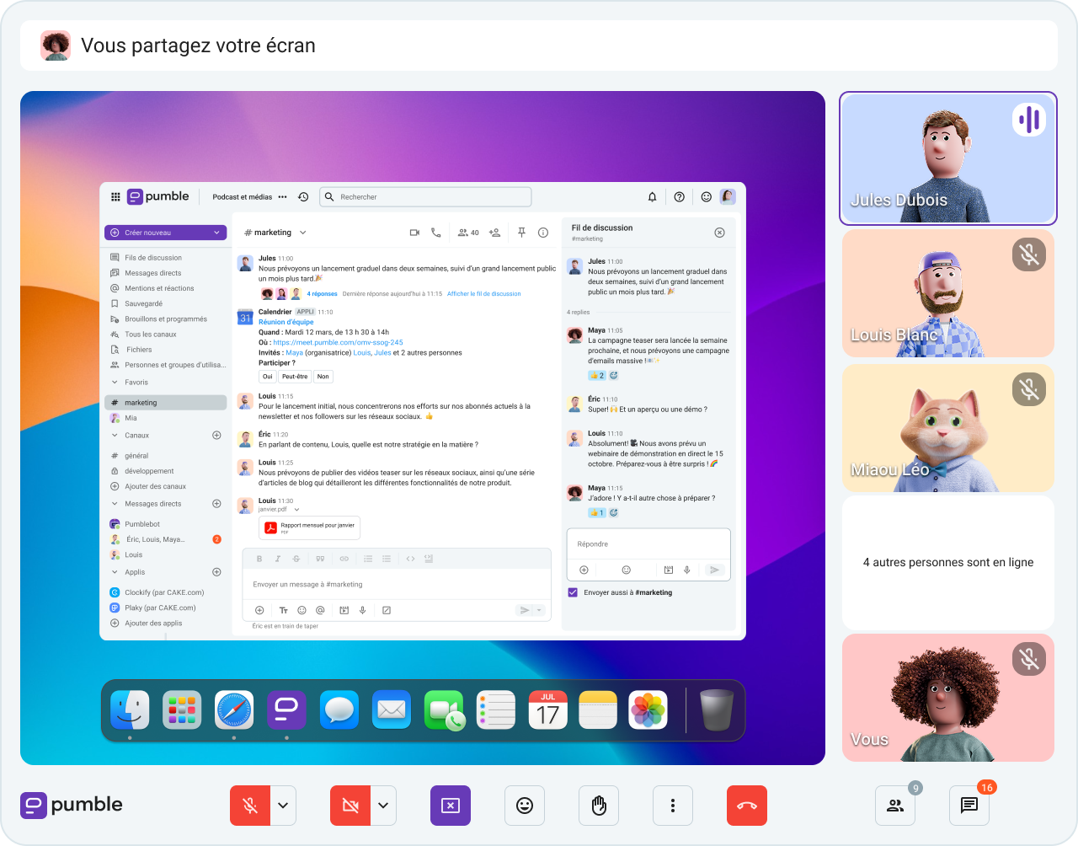Raise your hand in the call
The image size is (1078, 846).
(x=598, y=805)
